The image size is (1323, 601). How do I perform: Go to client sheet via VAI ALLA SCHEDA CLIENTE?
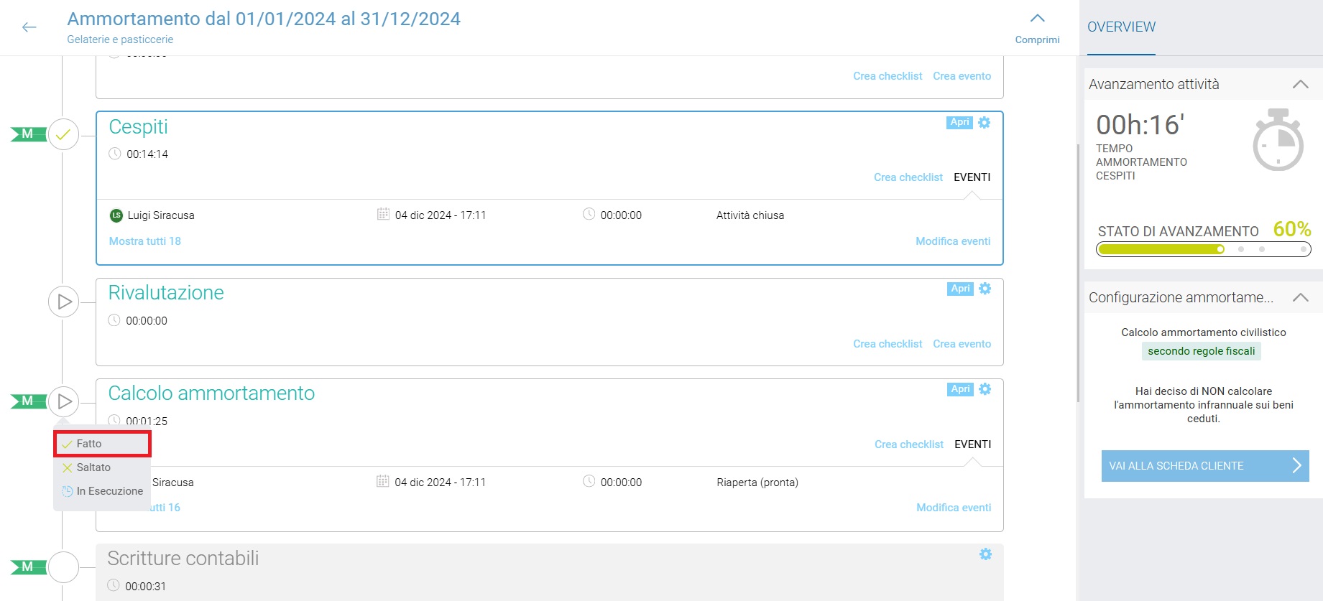coord(1205,466)
